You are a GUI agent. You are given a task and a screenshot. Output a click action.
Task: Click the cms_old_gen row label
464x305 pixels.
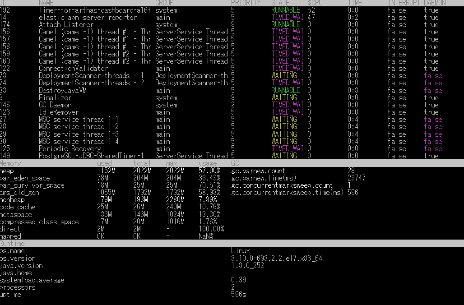19,193
